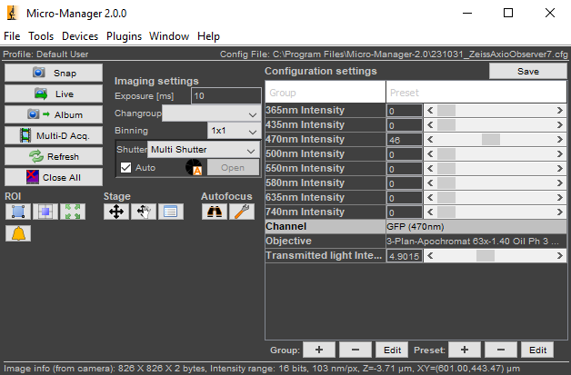Viewport: 571px width, 375px height.
Task: Click the Exposure [ms] input field
Action: (225, 95)
